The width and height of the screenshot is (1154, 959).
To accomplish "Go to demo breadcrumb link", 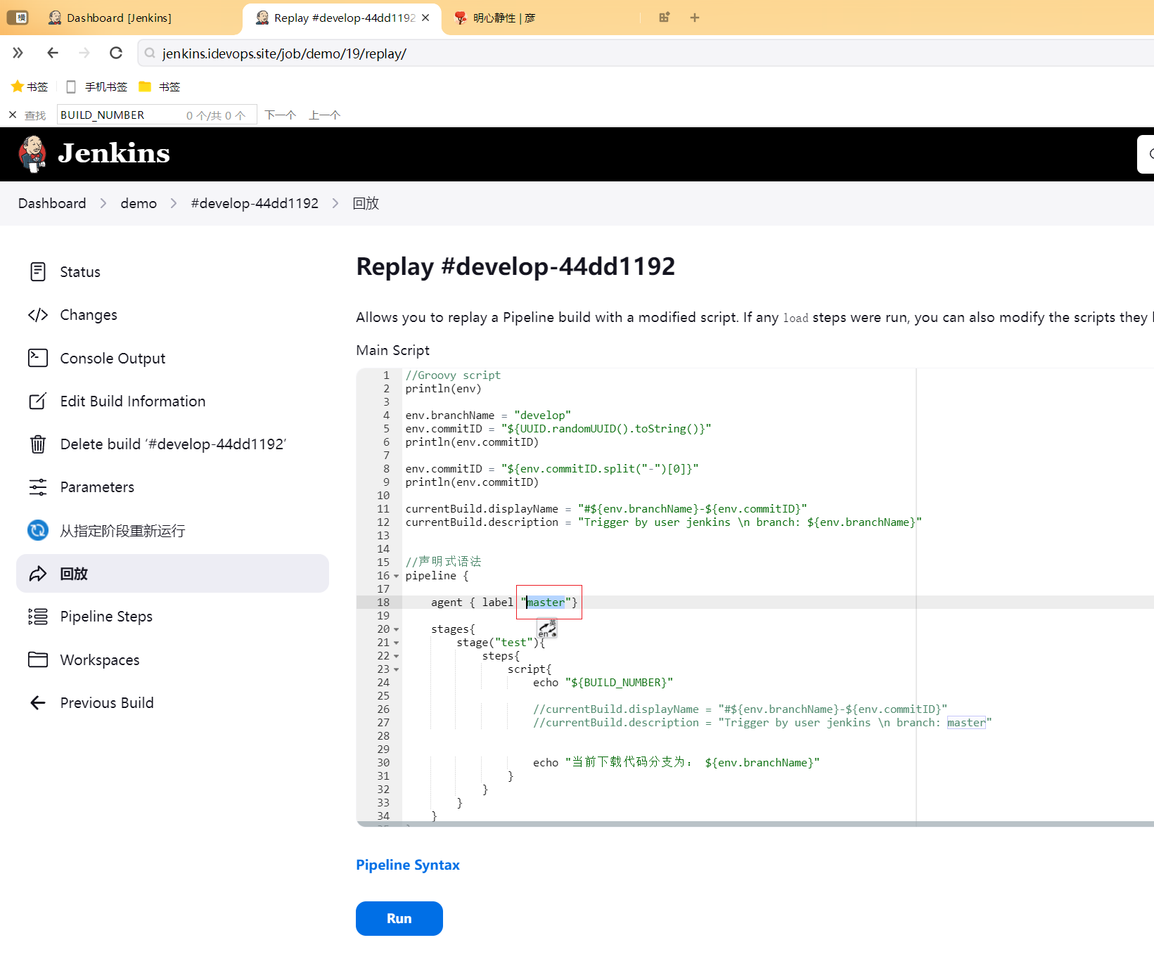I will pyautogui.click(x=139, y=203).
